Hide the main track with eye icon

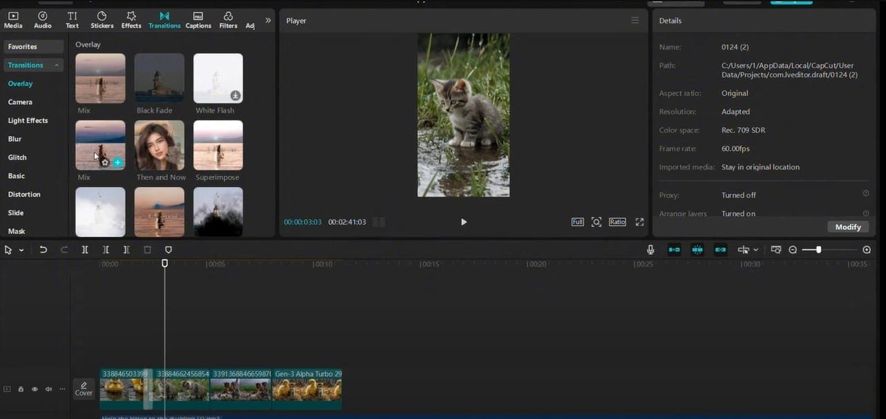click(35, 389)
